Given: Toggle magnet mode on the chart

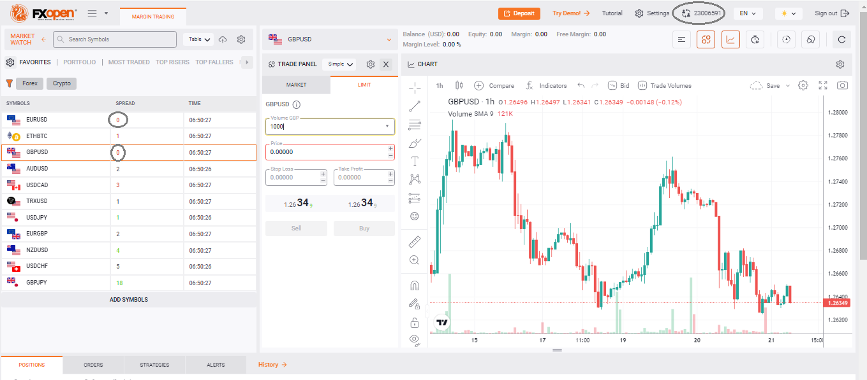Looking at the screenshot, I should click(415, 286).
